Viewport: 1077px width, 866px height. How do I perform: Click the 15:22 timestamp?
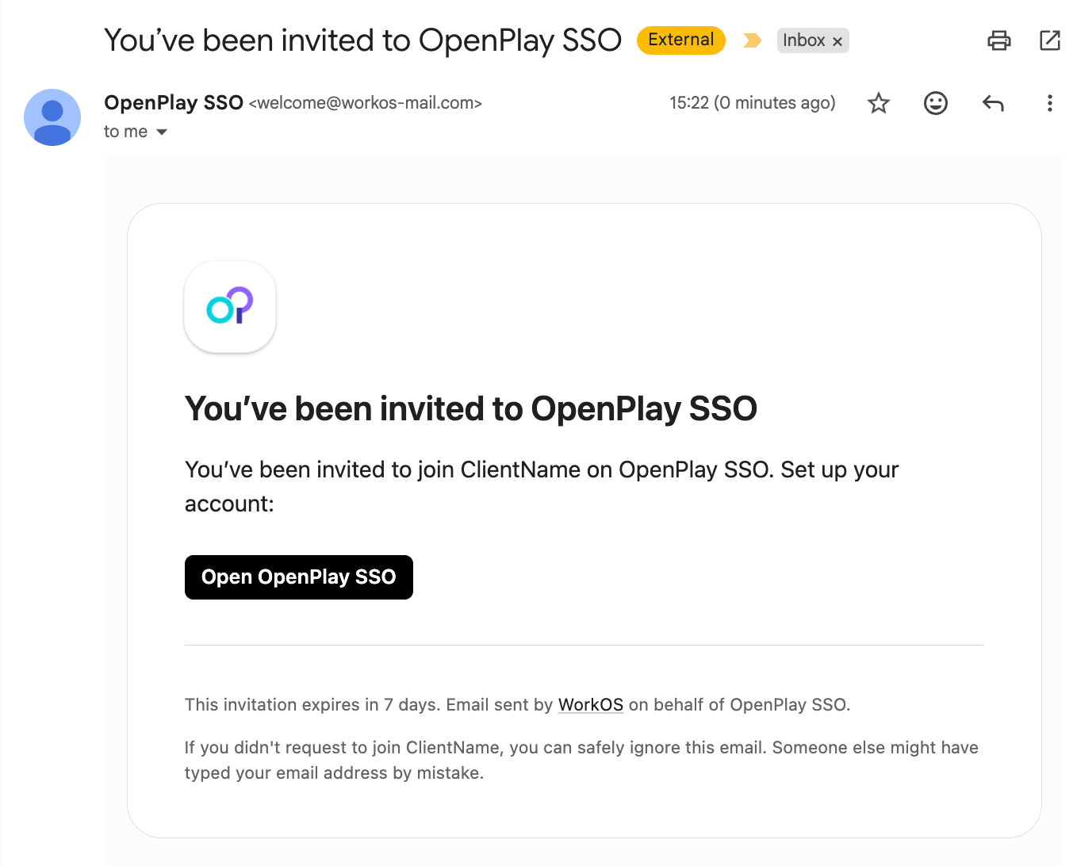click(753, 103)
